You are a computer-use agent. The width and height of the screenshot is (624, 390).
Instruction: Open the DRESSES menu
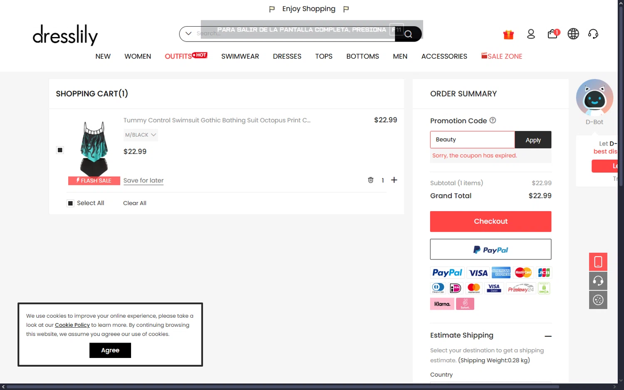pos(287,56)
